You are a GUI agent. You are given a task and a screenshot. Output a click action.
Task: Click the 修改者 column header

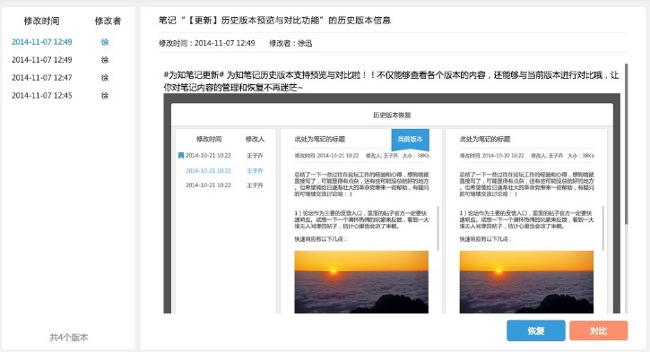click(108, 21)
